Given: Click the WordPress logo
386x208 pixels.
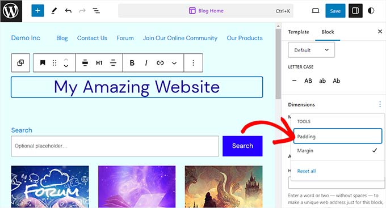Looking at the screenshot, I should pos(11,11).
